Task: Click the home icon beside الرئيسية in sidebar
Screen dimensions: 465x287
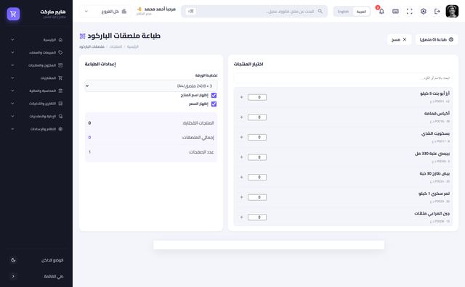Action: [x=60, y=40]
